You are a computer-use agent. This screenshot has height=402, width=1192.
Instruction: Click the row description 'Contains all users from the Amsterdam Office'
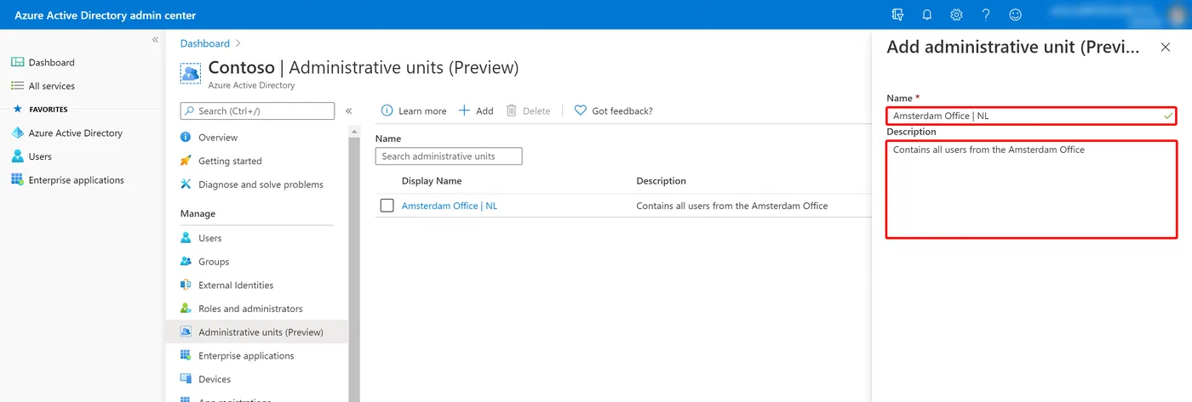coord(732,206)
